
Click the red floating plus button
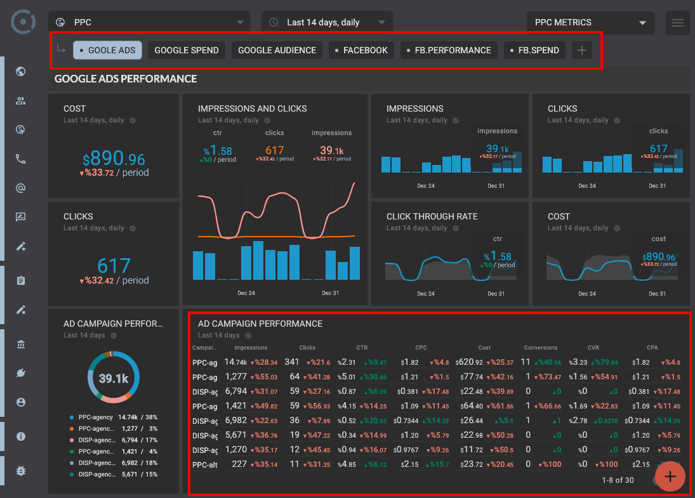tap(670, 476)
